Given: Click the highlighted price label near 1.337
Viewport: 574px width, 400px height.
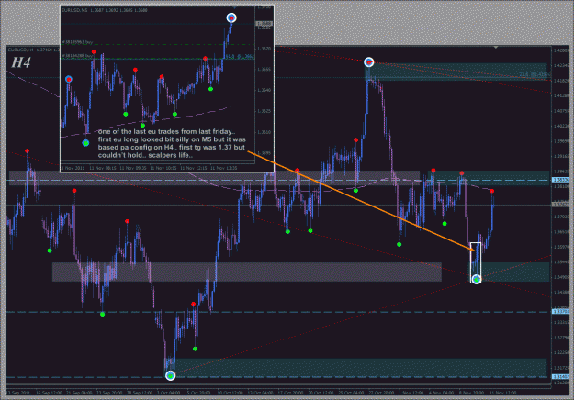Looking at the screenshot, I should [560, 312].
